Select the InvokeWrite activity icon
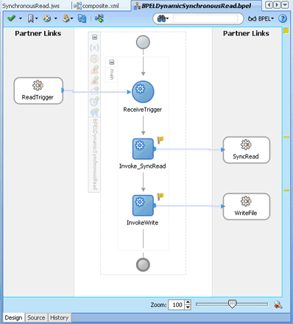 [143, 205]
